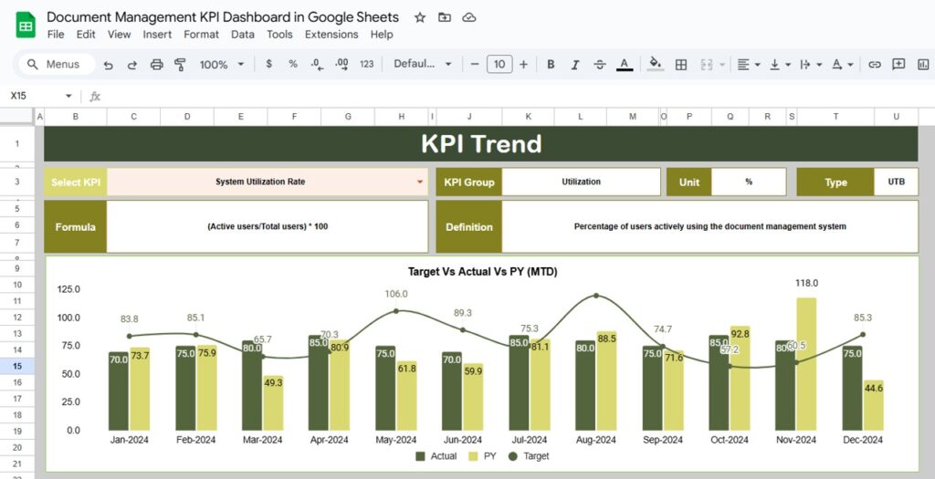
Task: Select the Definition description cell
Action: click(709, 226)
